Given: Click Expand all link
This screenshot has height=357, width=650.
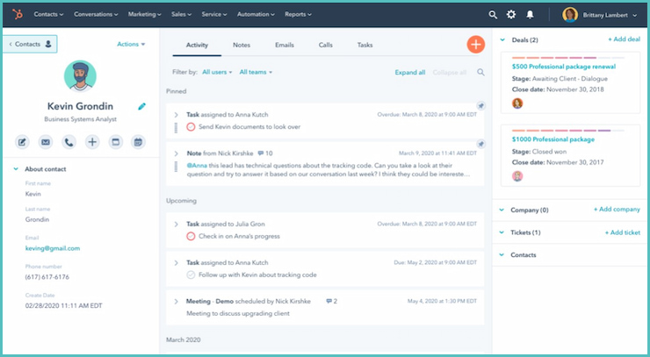Looking at the screenshot, I should click(x=410, y=73).
